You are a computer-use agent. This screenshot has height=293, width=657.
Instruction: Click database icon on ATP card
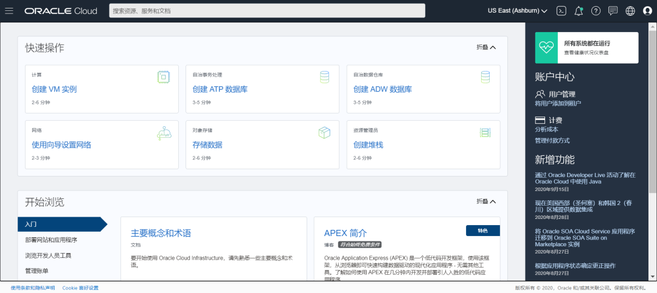pos(324,77)
